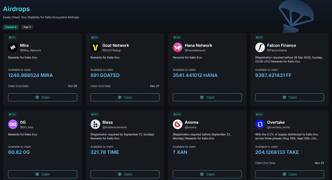The width and height of the screenshot is (332, 180).
Task: Open the @GOATRollup handle
Action: (x=111, y=51)
